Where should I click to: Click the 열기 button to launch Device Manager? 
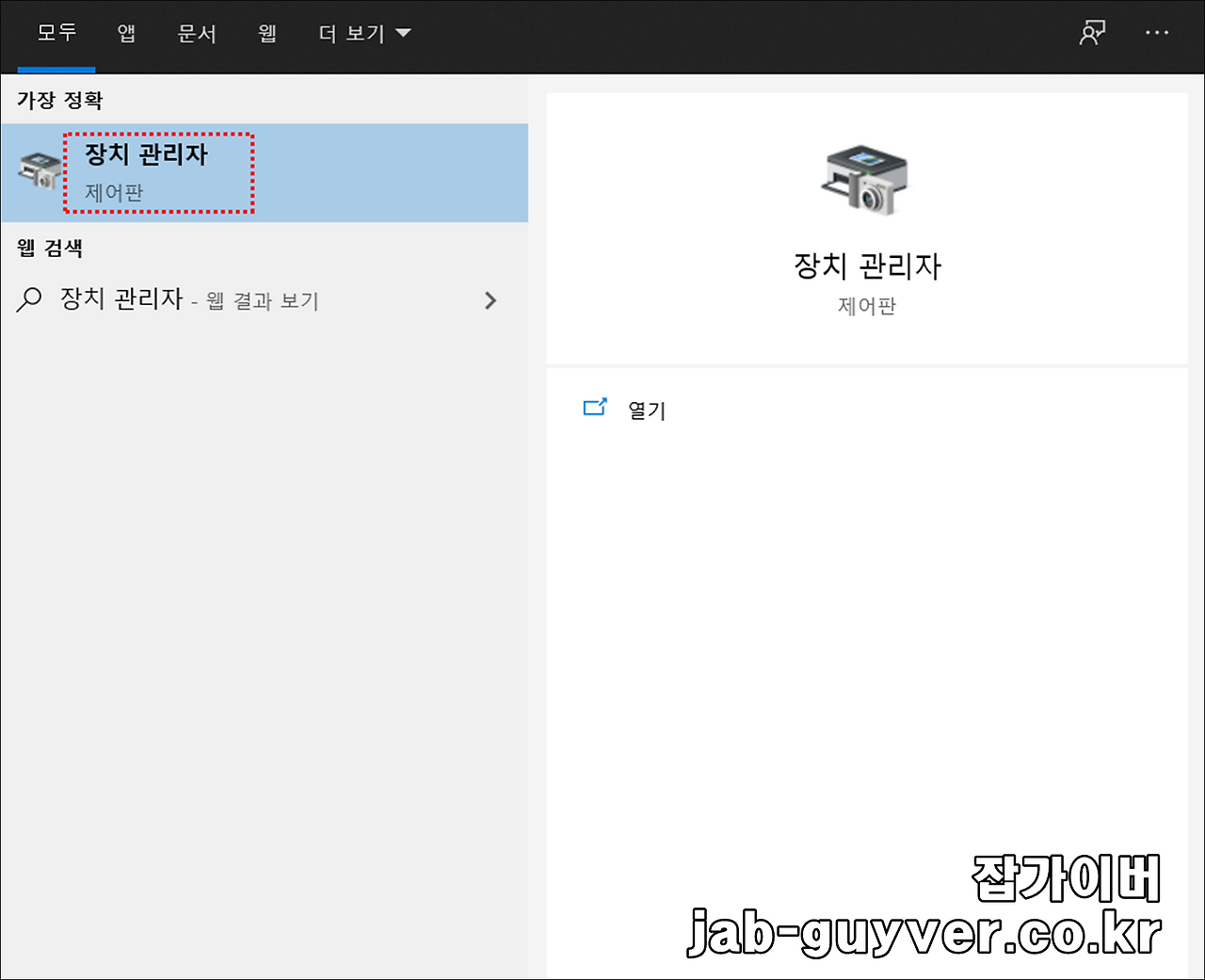pos(646,410)
